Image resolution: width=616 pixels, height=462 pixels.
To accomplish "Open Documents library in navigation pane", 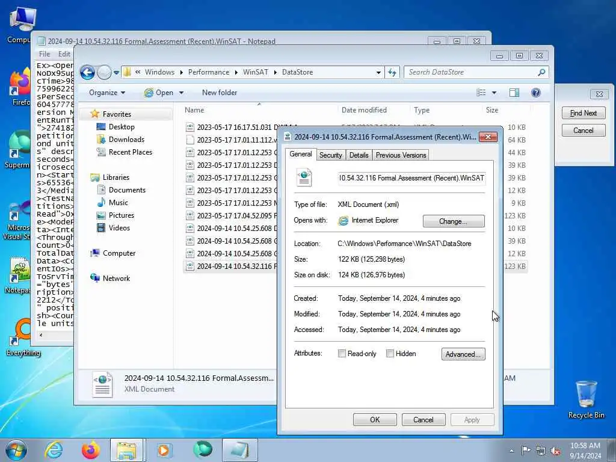I will click(127, 190).
